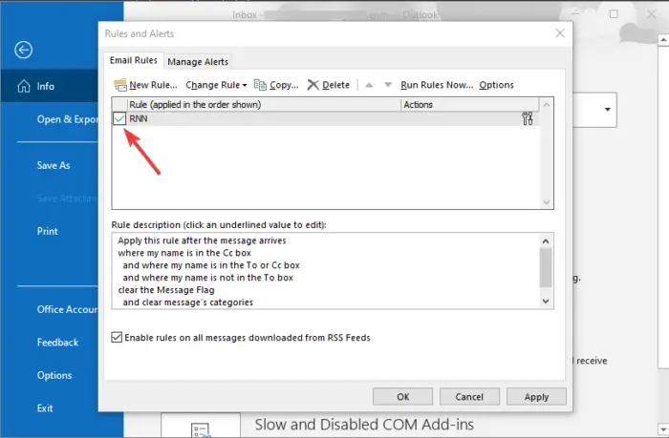The height and width of the screenshot is (438, 669).
Task: Click the Slow and Disabled COM Add-ins heading
Action: (x=364, y=425)
